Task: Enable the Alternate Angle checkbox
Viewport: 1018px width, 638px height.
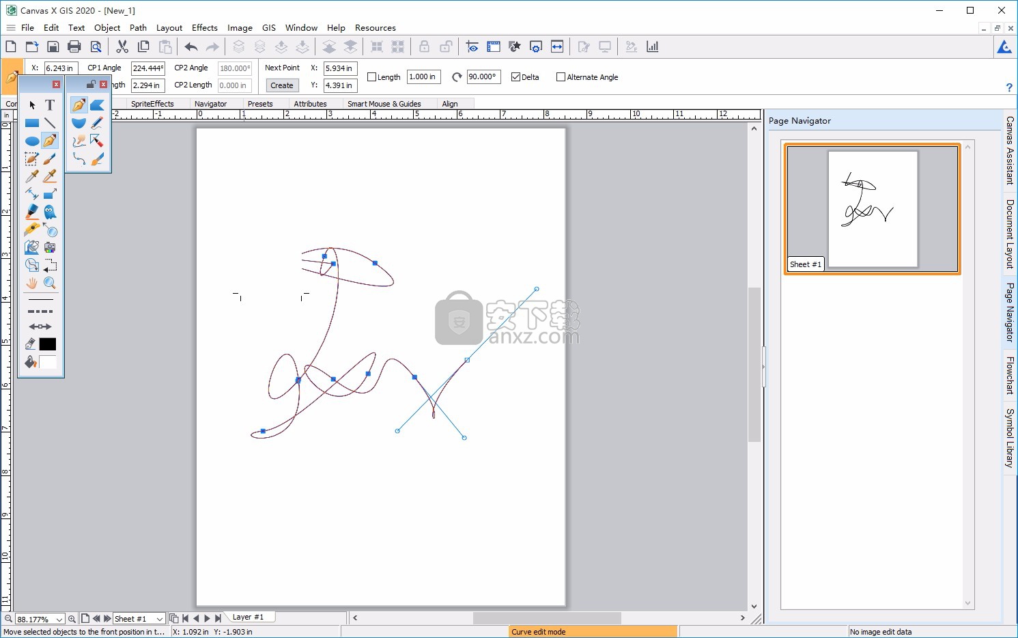Action: pyautogui.click(x=561, y=77)
